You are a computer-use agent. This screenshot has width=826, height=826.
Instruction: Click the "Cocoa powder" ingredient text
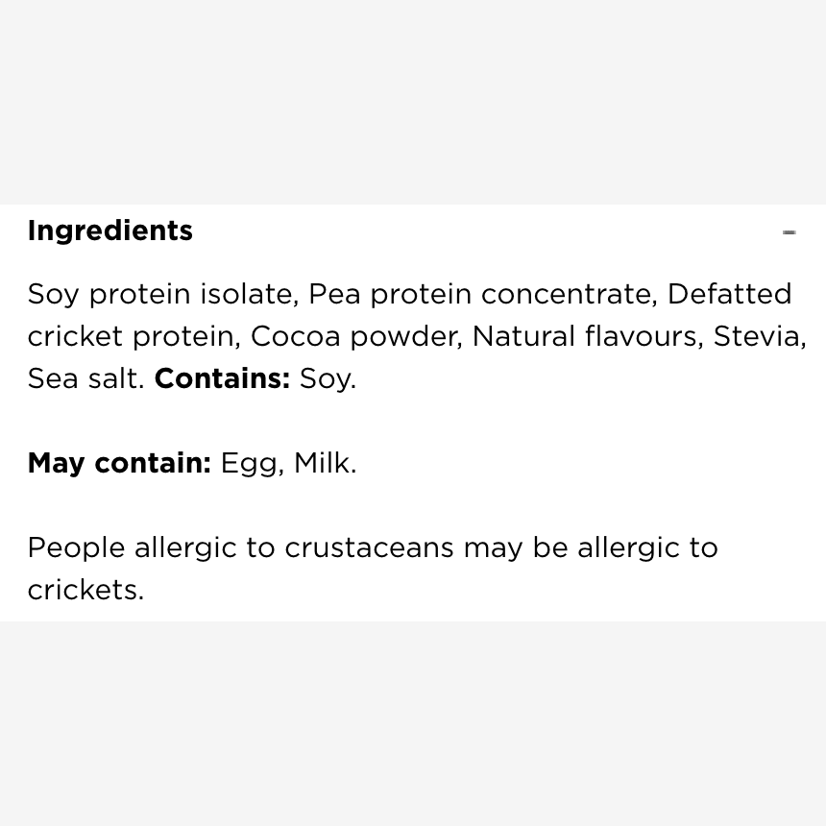356,336
